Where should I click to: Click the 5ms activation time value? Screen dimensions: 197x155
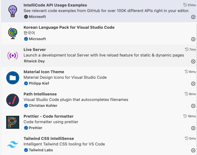192,138
